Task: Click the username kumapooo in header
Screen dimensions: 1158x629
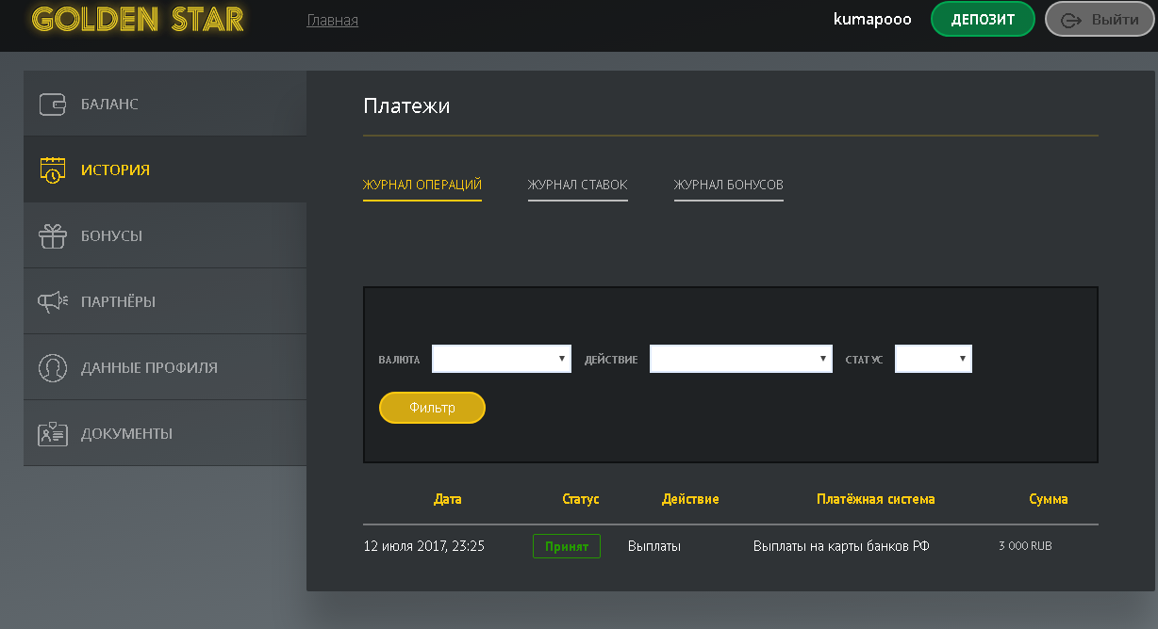Action: [x=872, y=20]
